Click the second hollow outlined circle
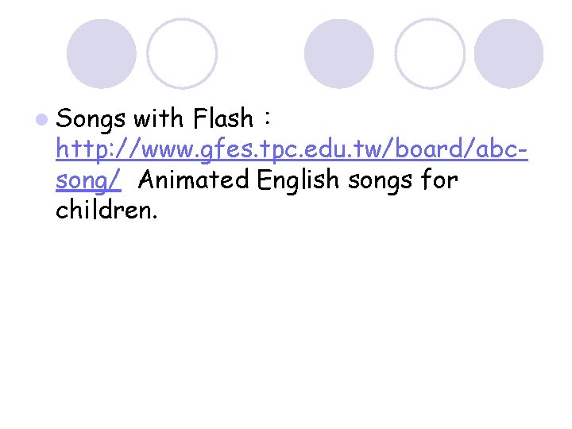 430,54
